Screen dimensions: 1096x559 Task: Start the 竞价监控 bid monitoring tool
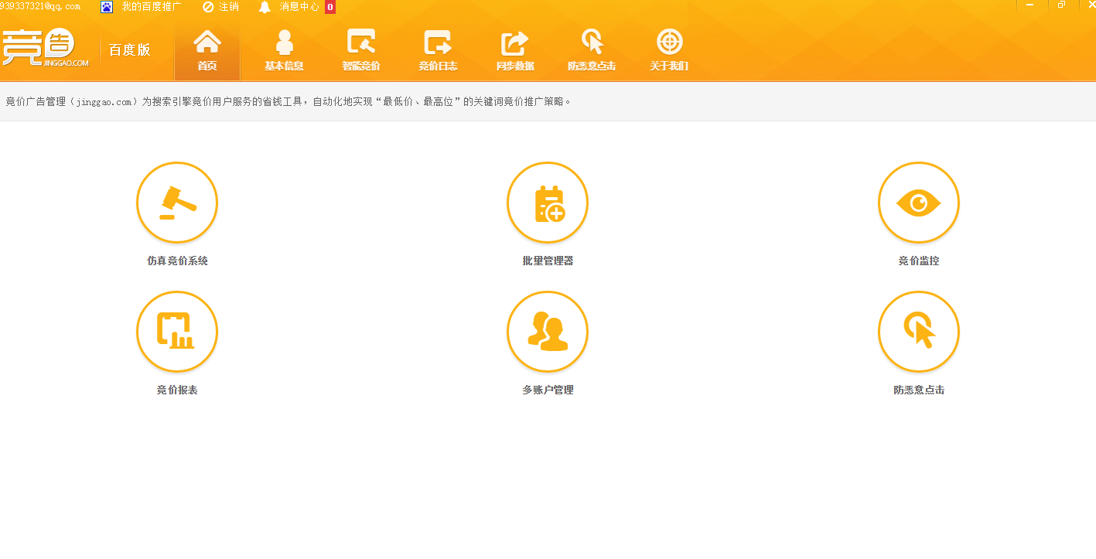click(x=919, y=203)
